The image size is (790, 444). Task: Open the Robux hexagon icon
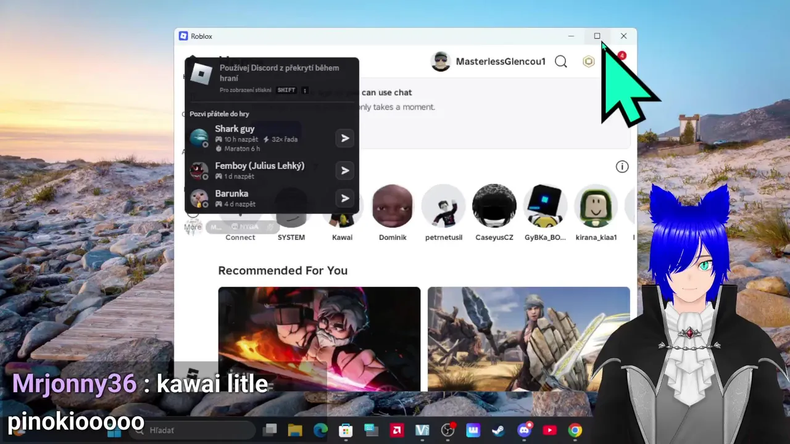(x=589, y=62)
